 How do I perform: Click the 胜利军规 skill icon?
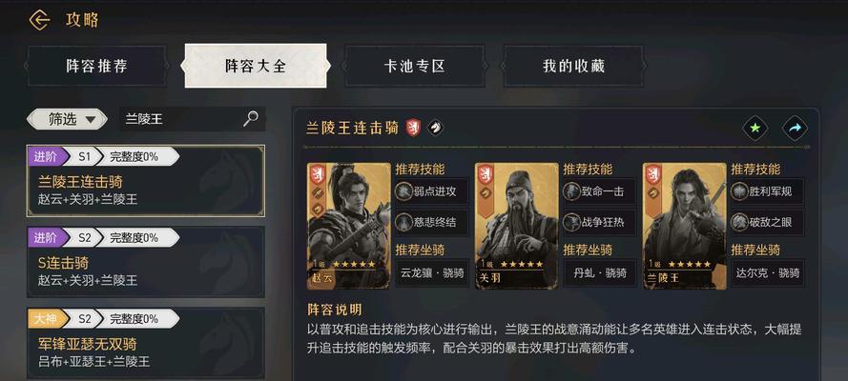pos(740,191)
